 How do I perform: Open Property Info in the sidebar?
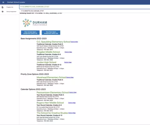pos(10,7)
